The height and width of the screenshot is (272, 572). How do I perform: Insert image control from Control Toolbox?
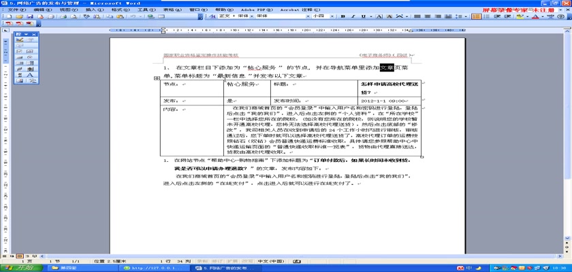click(x=19, y=80)
